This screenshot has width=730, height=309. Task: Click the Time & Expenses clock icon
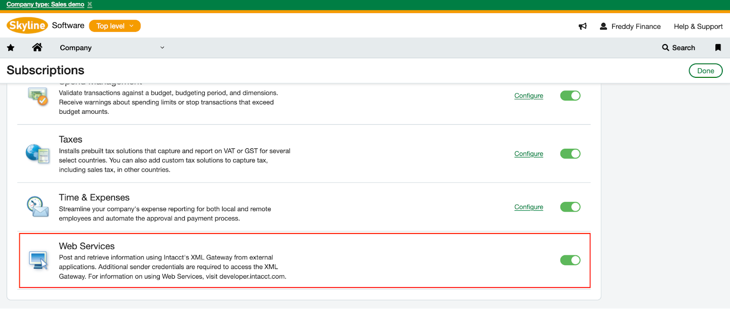(x=38, y=207)
